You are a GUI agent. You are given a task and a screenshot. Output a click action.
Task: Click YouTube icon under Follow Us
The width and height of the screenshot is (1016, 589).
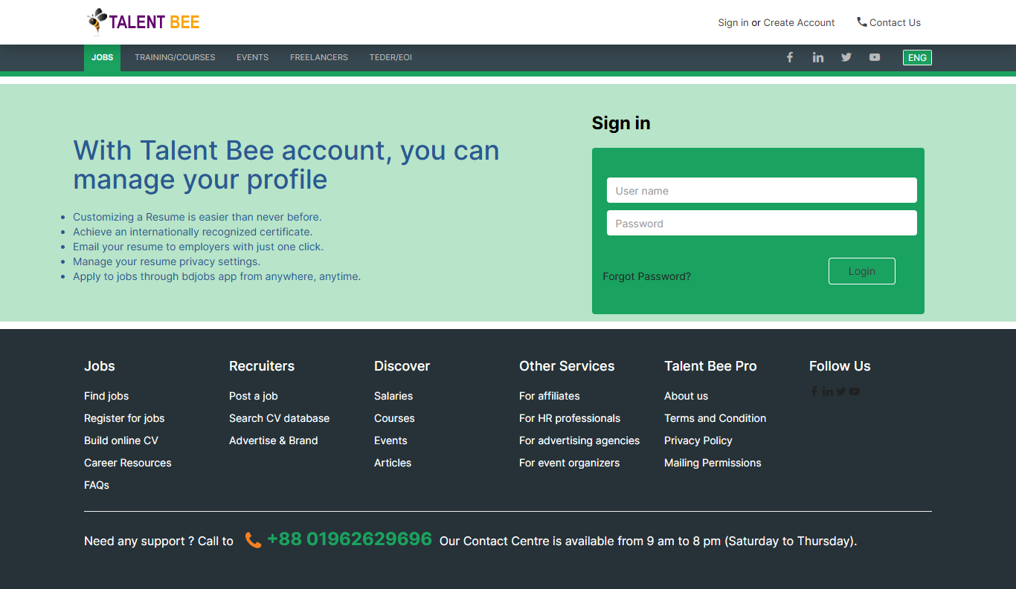click(x=855, y=391)
